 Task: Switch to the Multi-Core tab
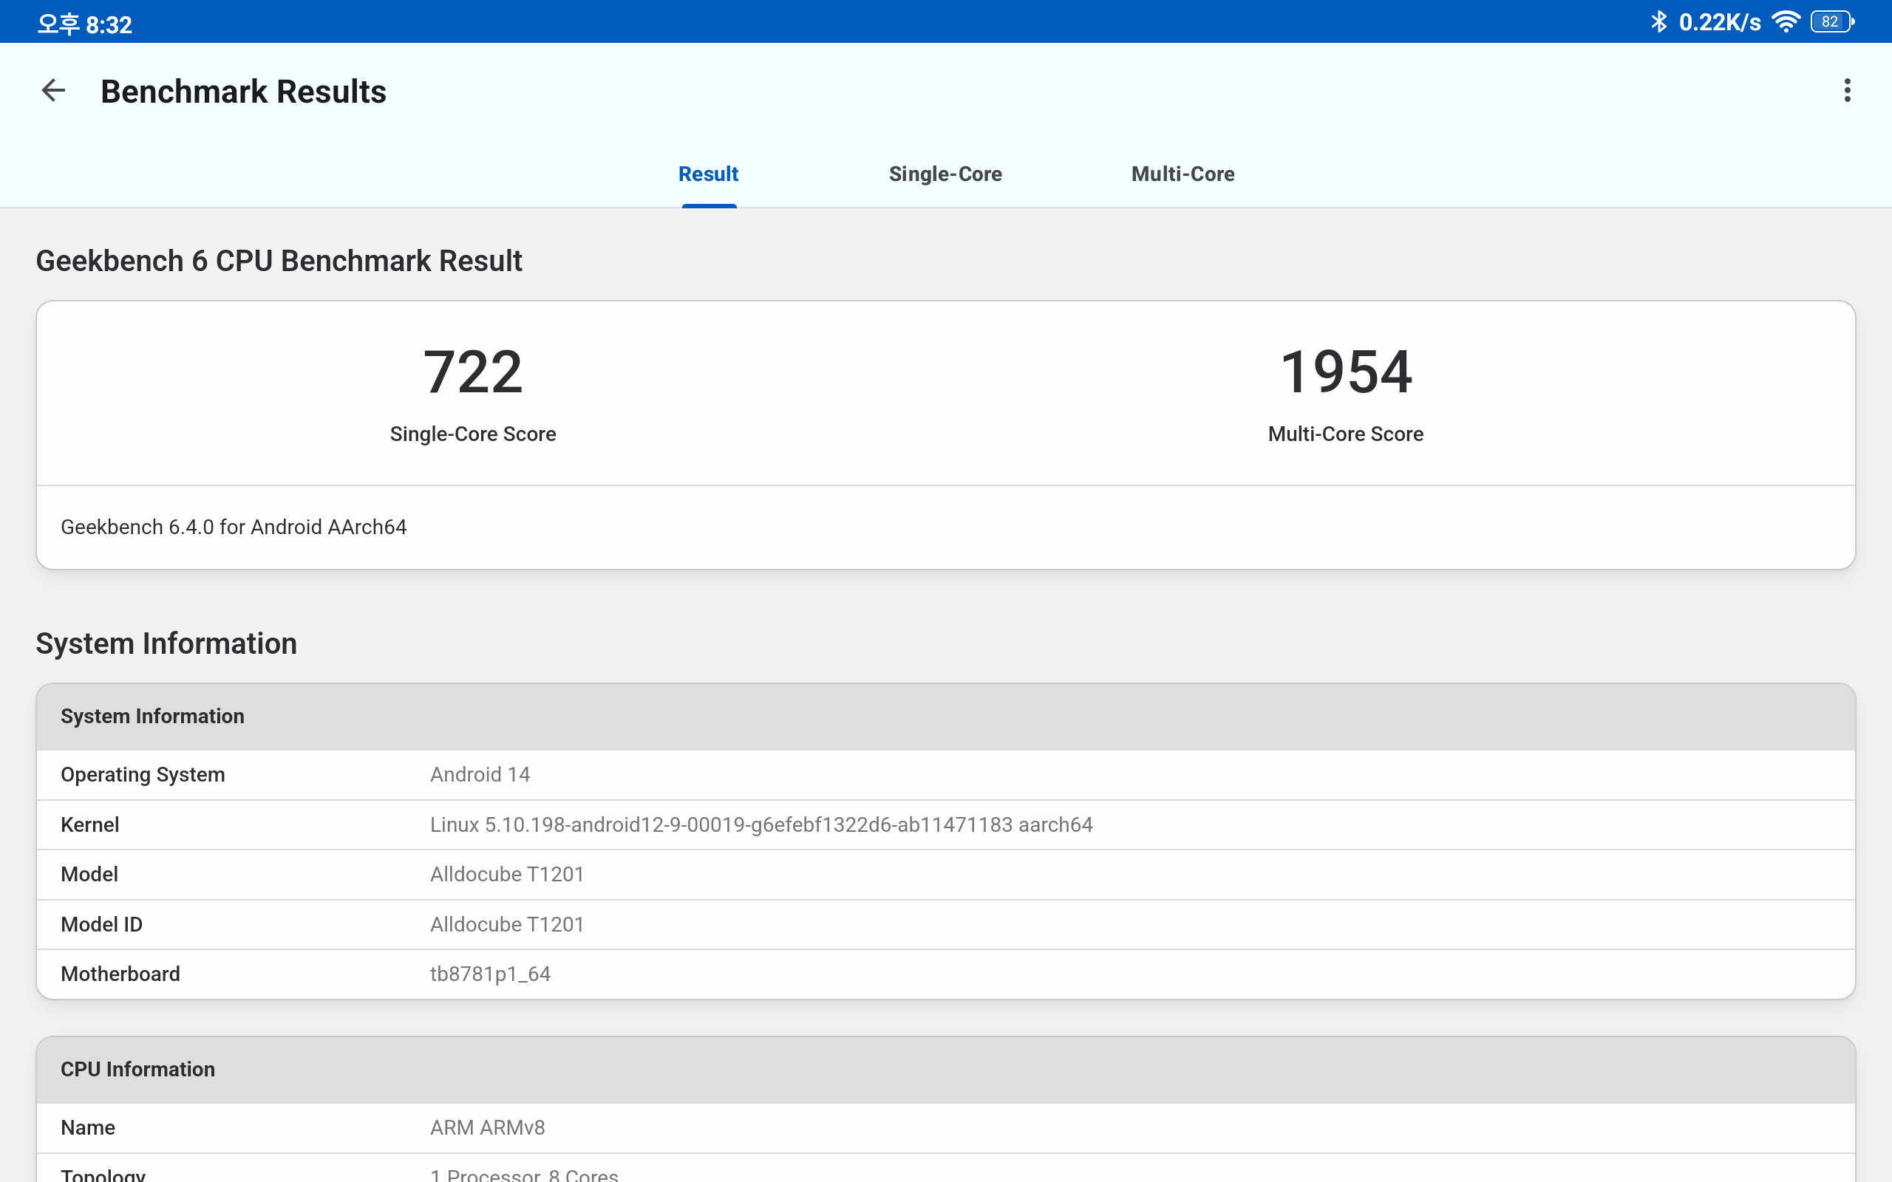pyautogui.click(x=1183, y=174)
